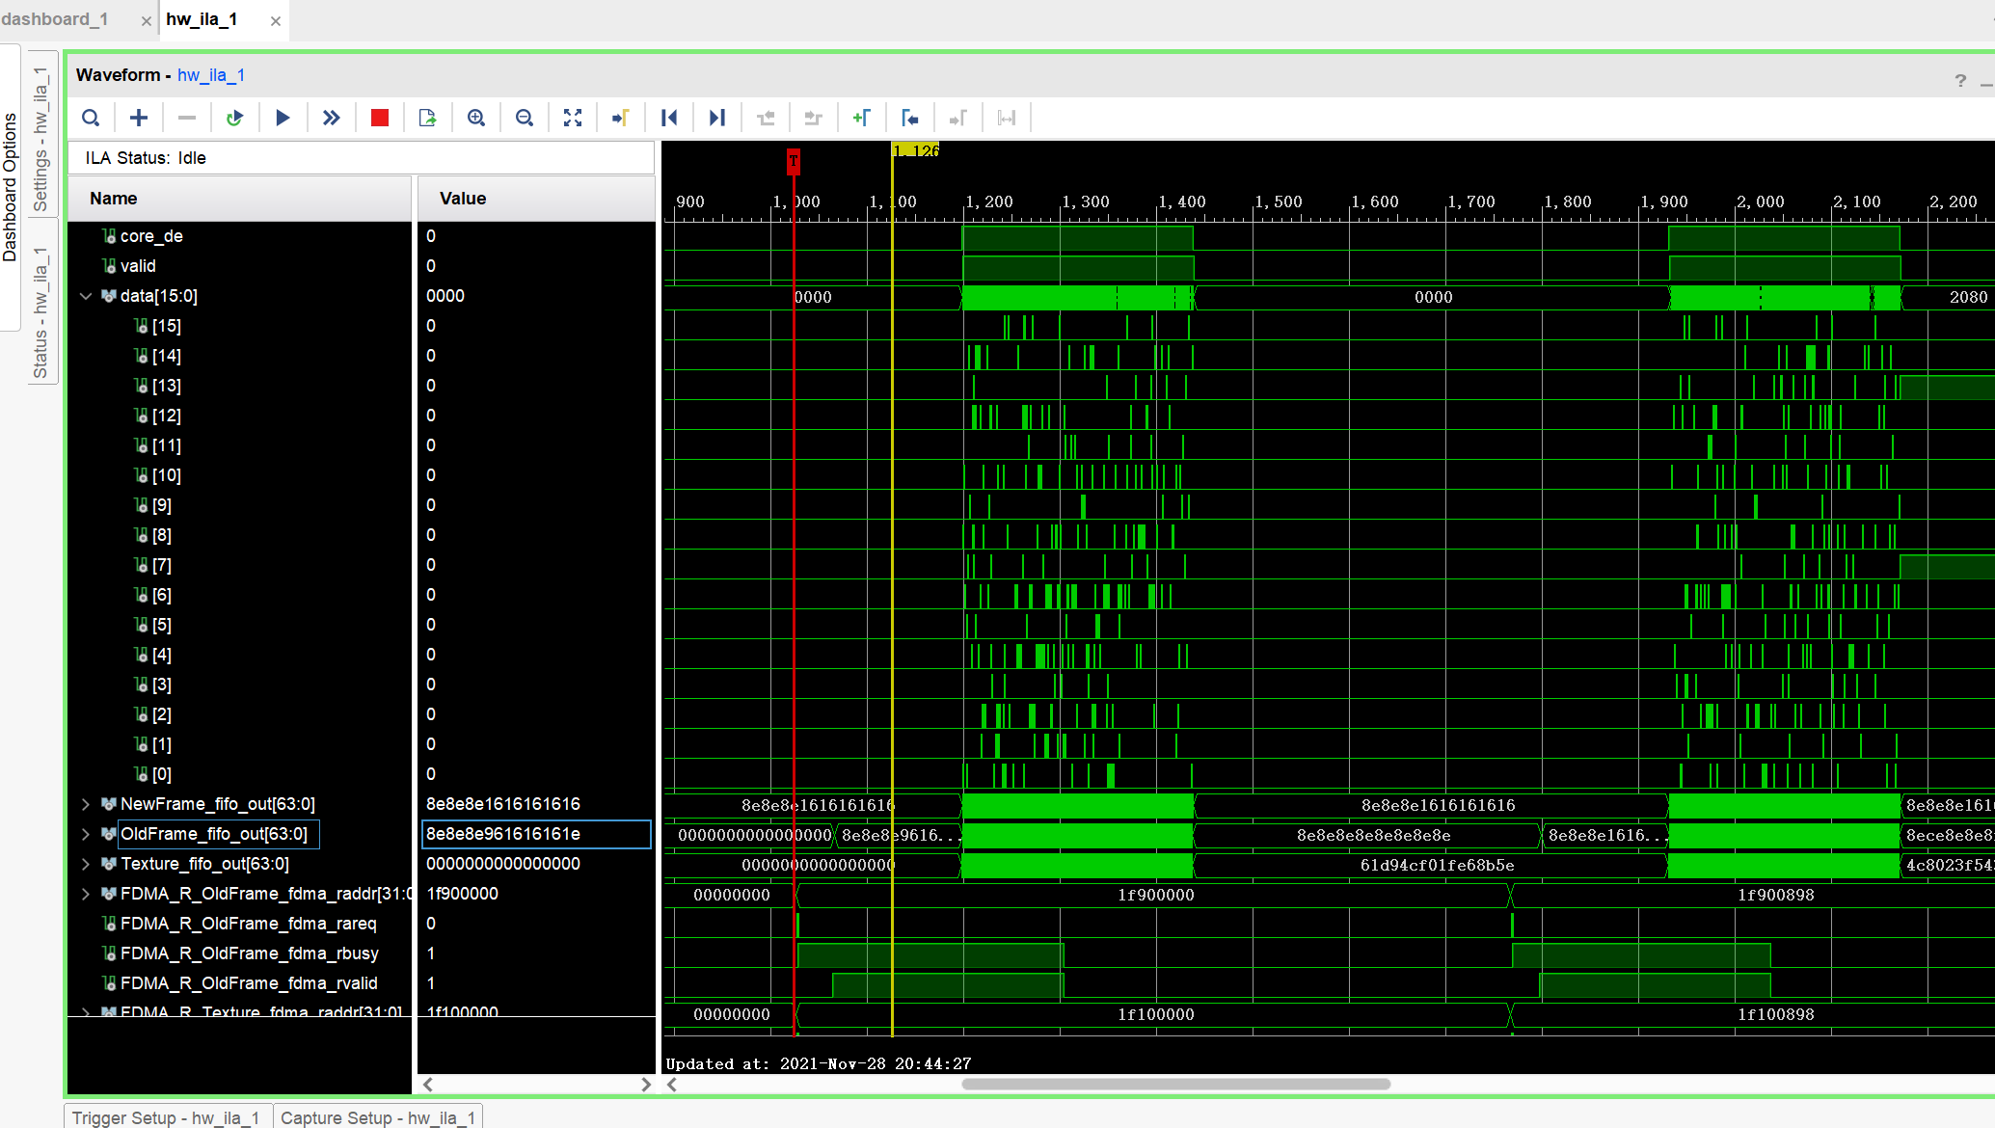Viewport: 1995px width, 1128px height.
Task: Switch to the dashboard_1 tab
Action: (56, 19)
